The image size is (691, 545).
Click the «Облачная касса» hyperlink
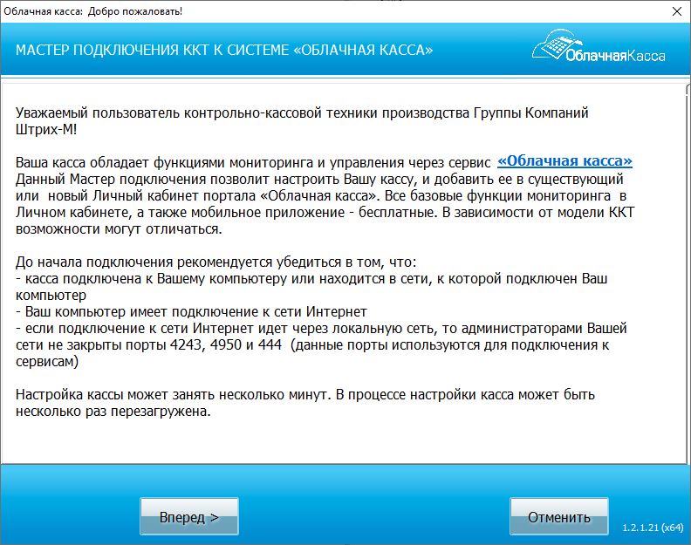coord(564,161)
